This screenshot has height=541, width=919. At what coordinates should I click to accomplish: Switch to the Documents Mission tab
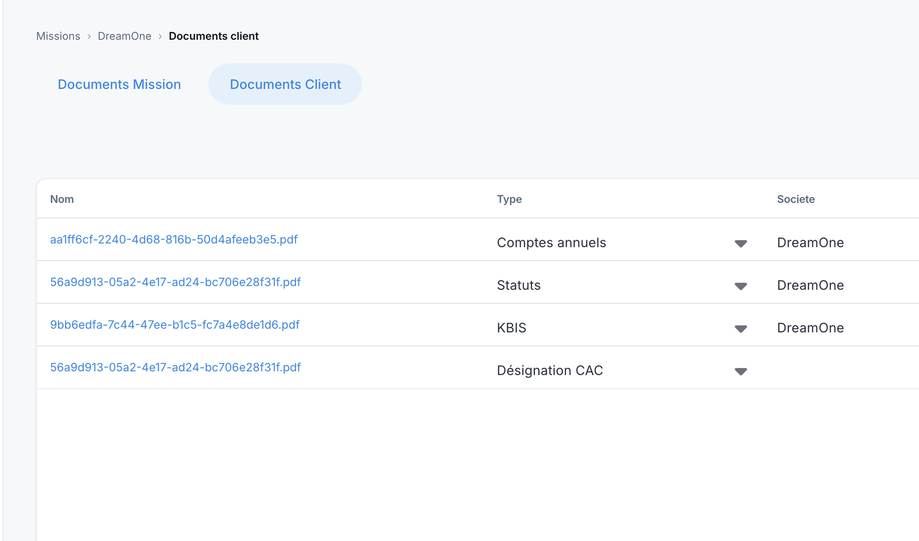[x=119, y=84]
